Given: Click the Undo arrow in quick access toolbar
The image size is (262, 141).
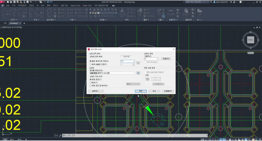Looking at the screenshot, I should coord(31,2).
